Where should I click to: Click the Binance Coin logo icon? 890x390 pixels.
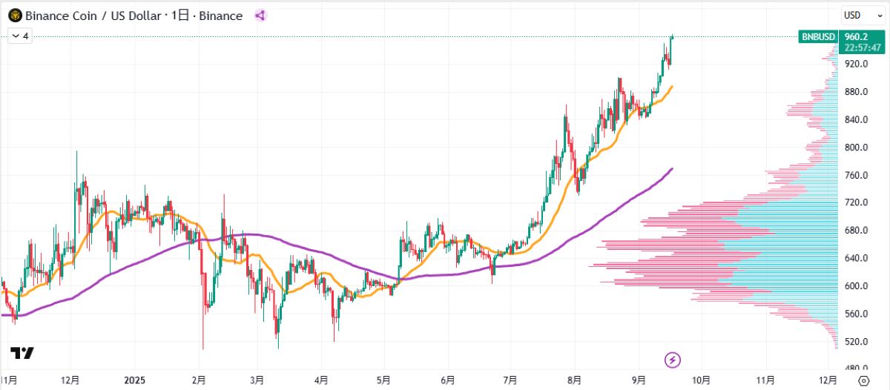click(14, 16)
